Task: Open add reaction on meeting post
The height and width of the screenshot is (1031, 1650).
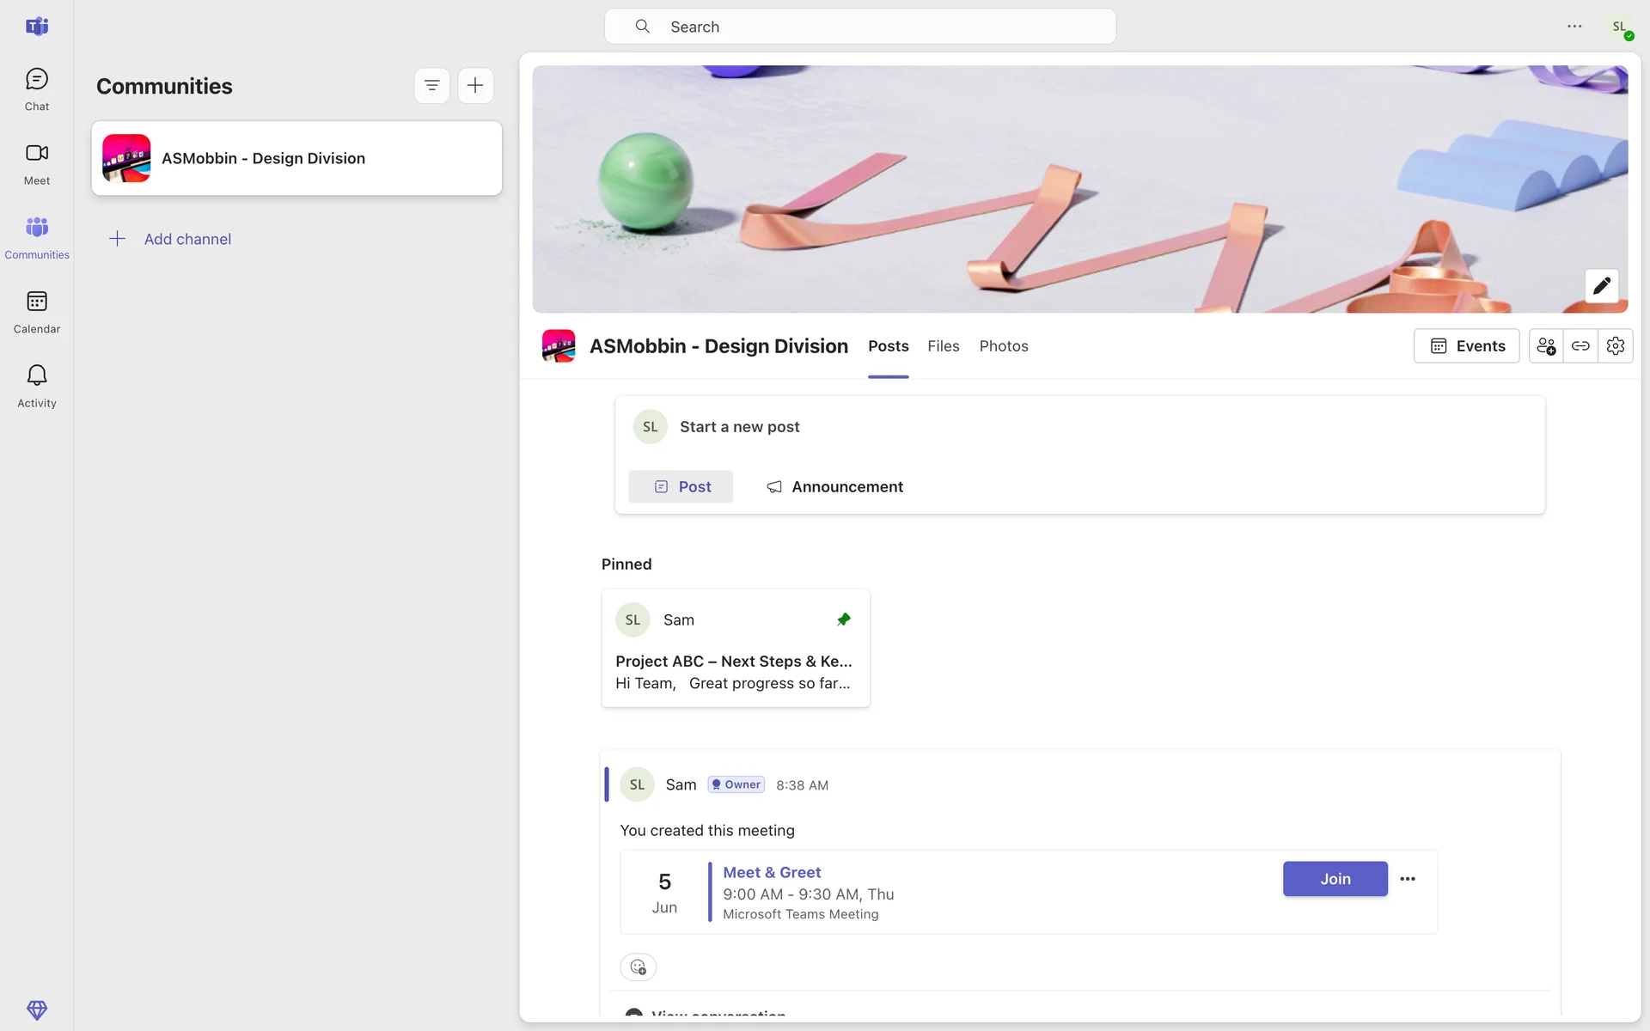Action: tap(638, 967)
